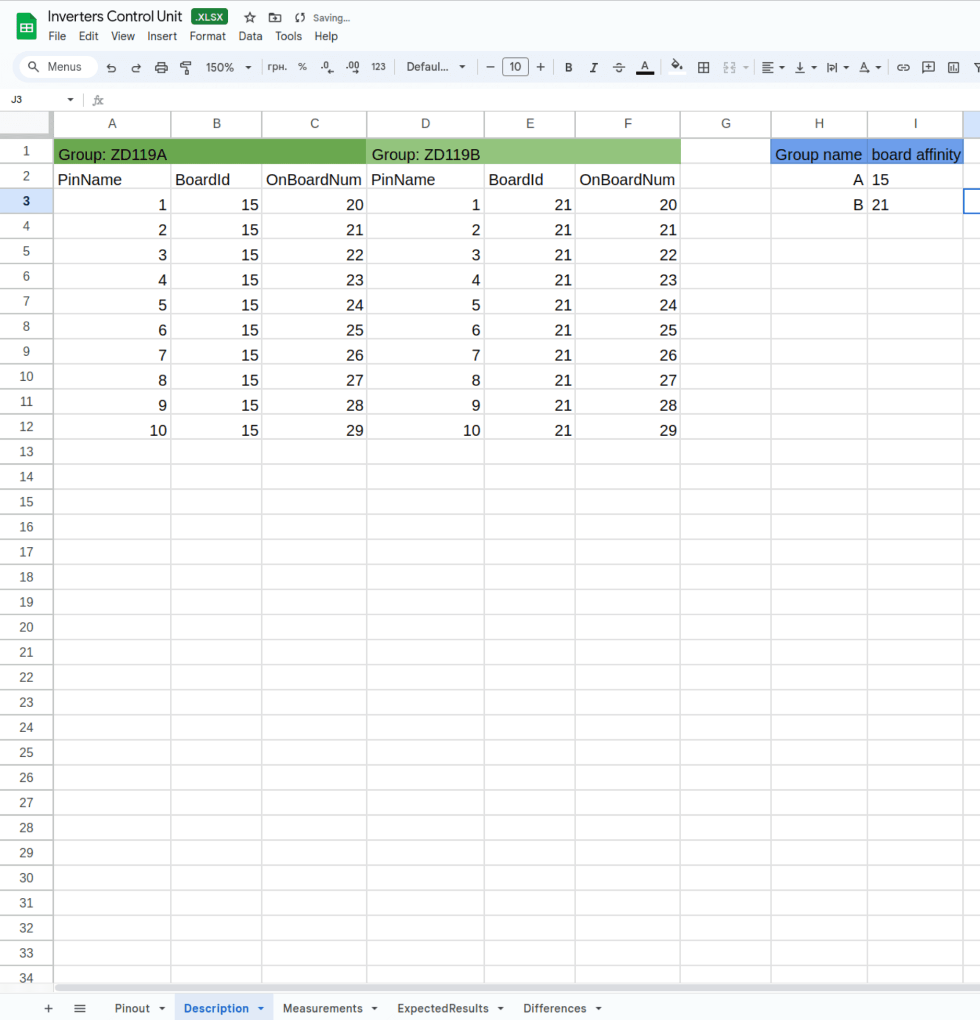Click the print icon
The width and height of the screenshot is (980, 1020).
[x=161, y=67]
